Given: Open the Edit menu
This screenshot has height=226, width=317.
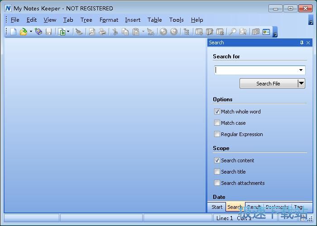Looking at the screenshot, I should (x=32, y=20).
